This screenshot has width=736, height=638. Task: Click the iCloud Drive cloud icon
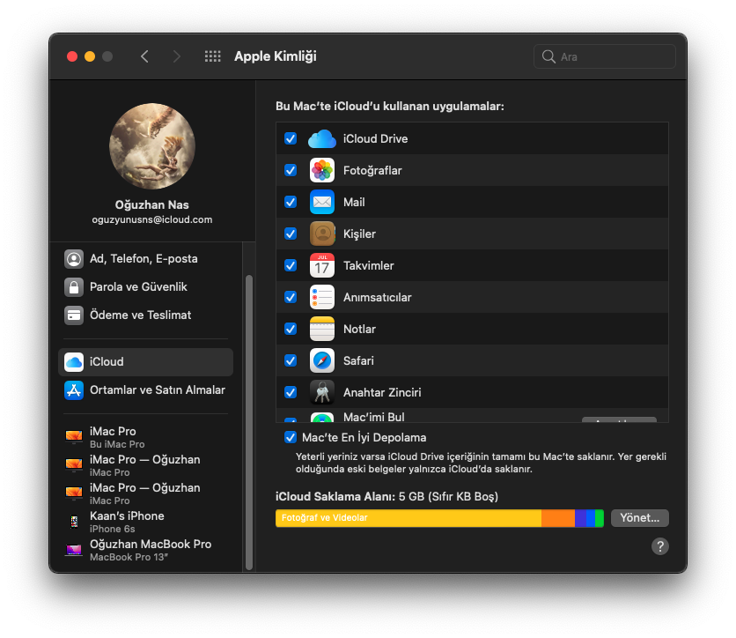[322, 139]
